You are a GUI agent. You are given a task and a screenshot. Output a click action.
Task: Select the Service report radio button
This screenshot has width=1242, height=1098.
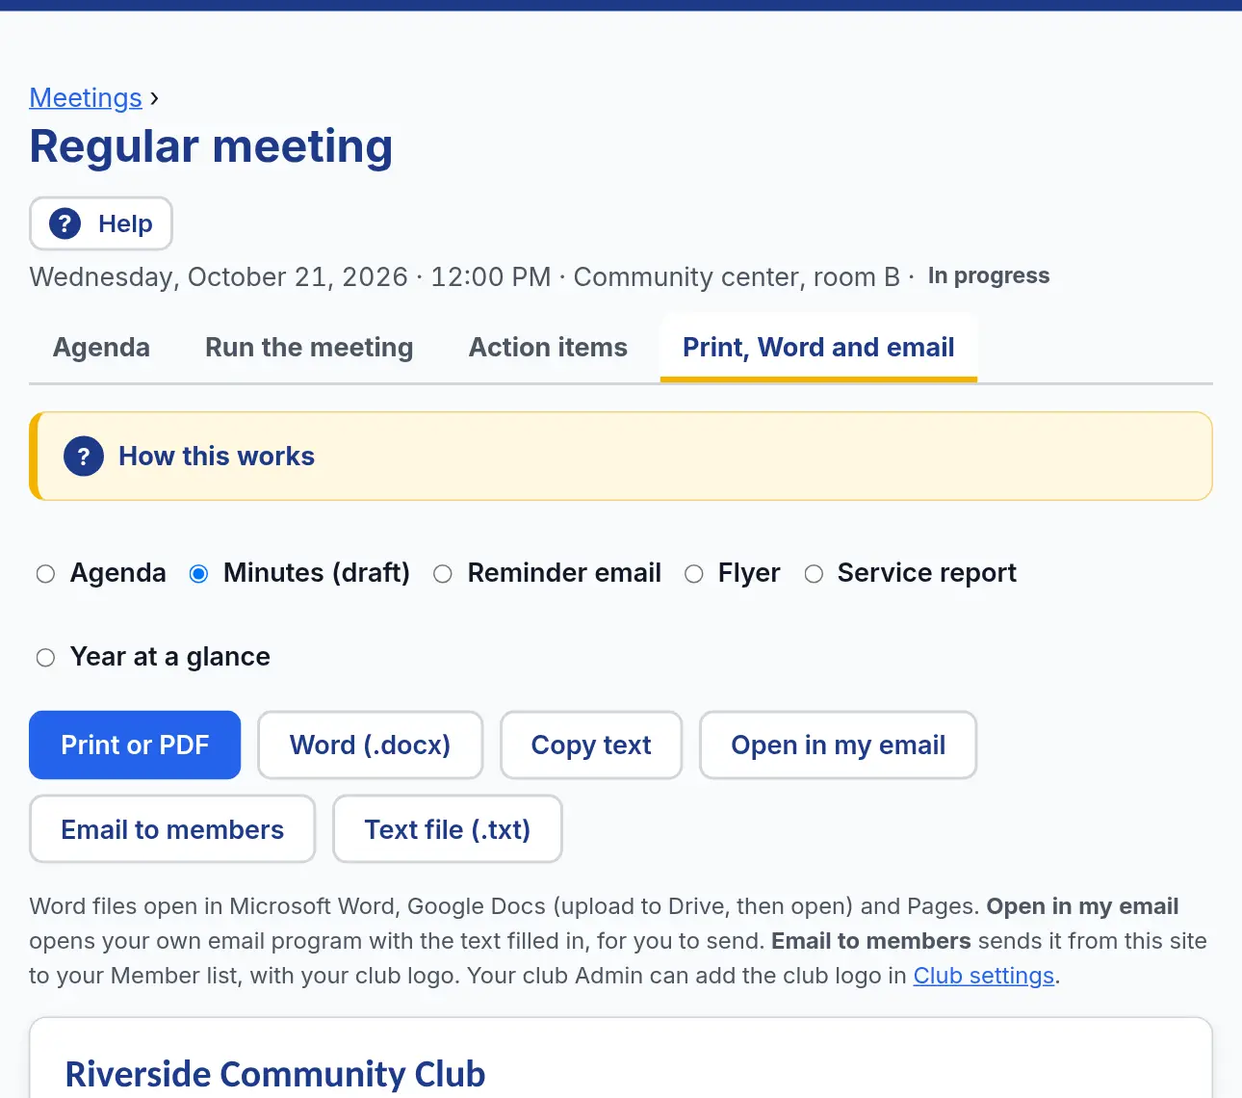coord(814,574)
